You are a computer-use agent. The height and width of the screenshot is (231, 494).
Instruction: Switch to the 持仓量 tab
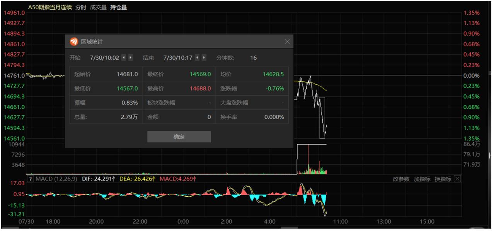pos(118,7)
